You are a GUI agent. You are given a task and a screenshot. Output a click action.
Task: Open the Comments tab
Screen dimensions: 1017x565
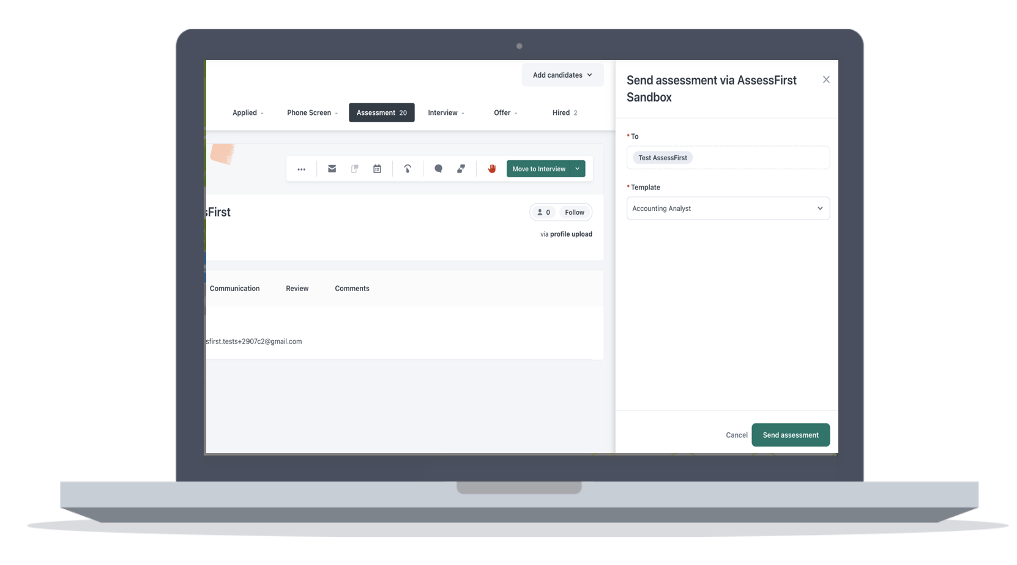(352, 289)
